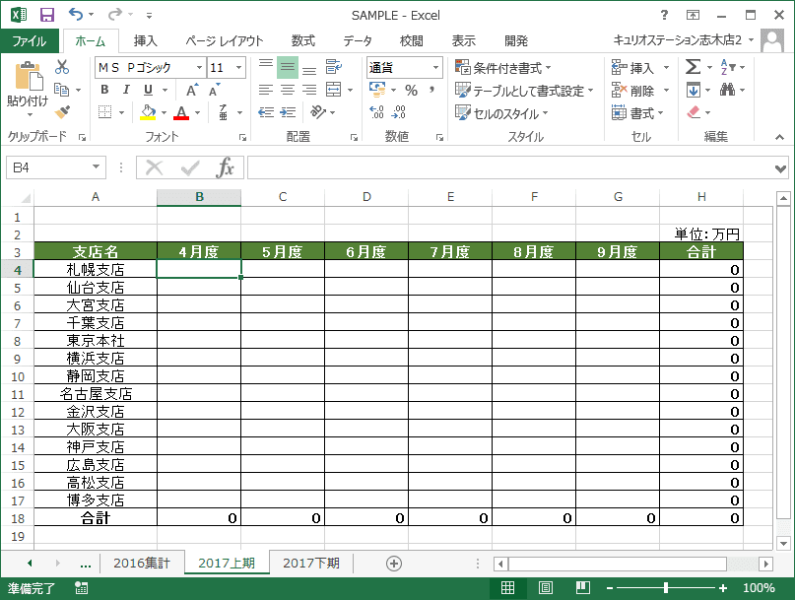Image resolution: width=795 pixels, height=600 pixels.
Task: Open the Name Box dropdown arrow
Action: pos(97,167)
